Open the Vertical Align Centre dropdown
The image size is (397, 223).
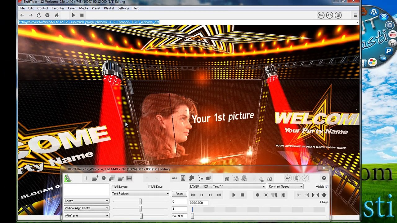click(x=87, y=208)
